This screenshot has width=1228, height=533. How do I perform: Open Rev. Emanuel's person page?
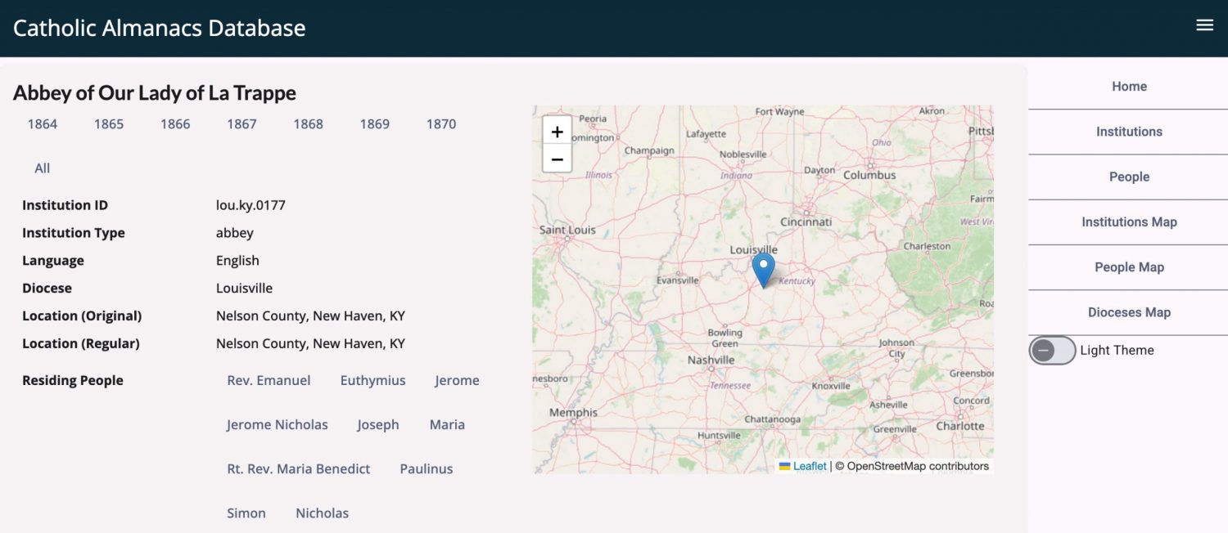point(269,381)
